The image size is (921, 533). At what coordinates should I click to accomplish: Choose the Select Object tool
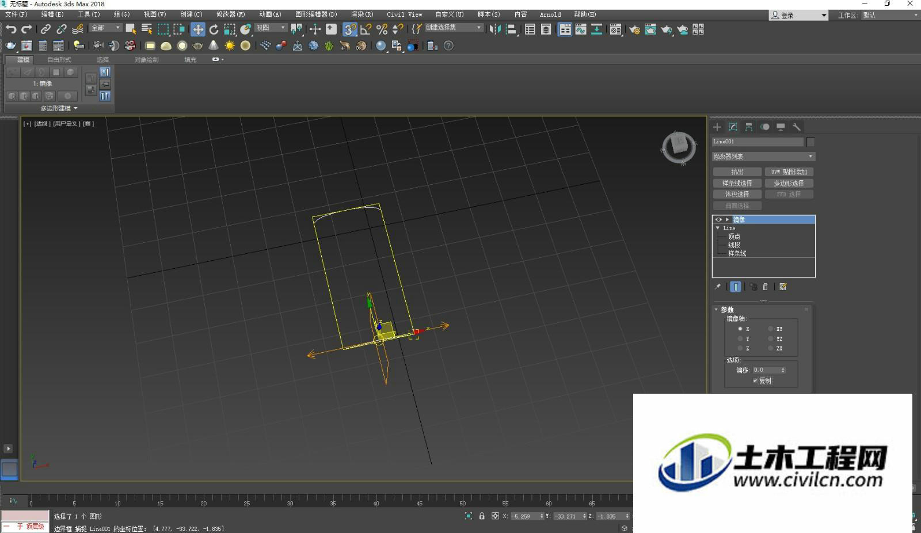tap(131, 29)
